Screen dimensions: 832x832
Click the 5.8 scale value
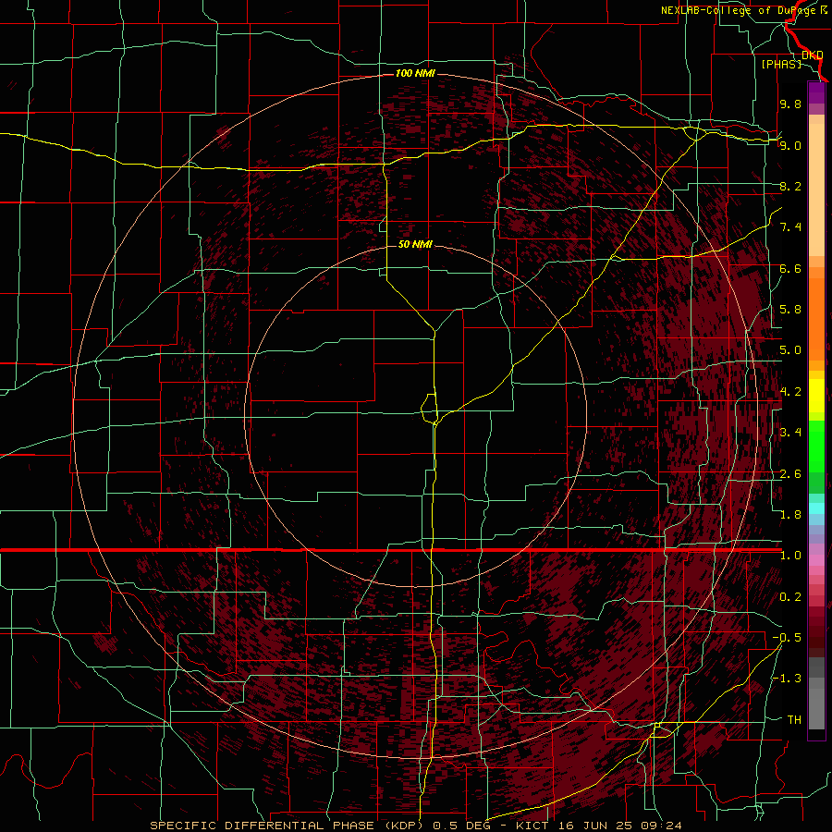(790, 310)
